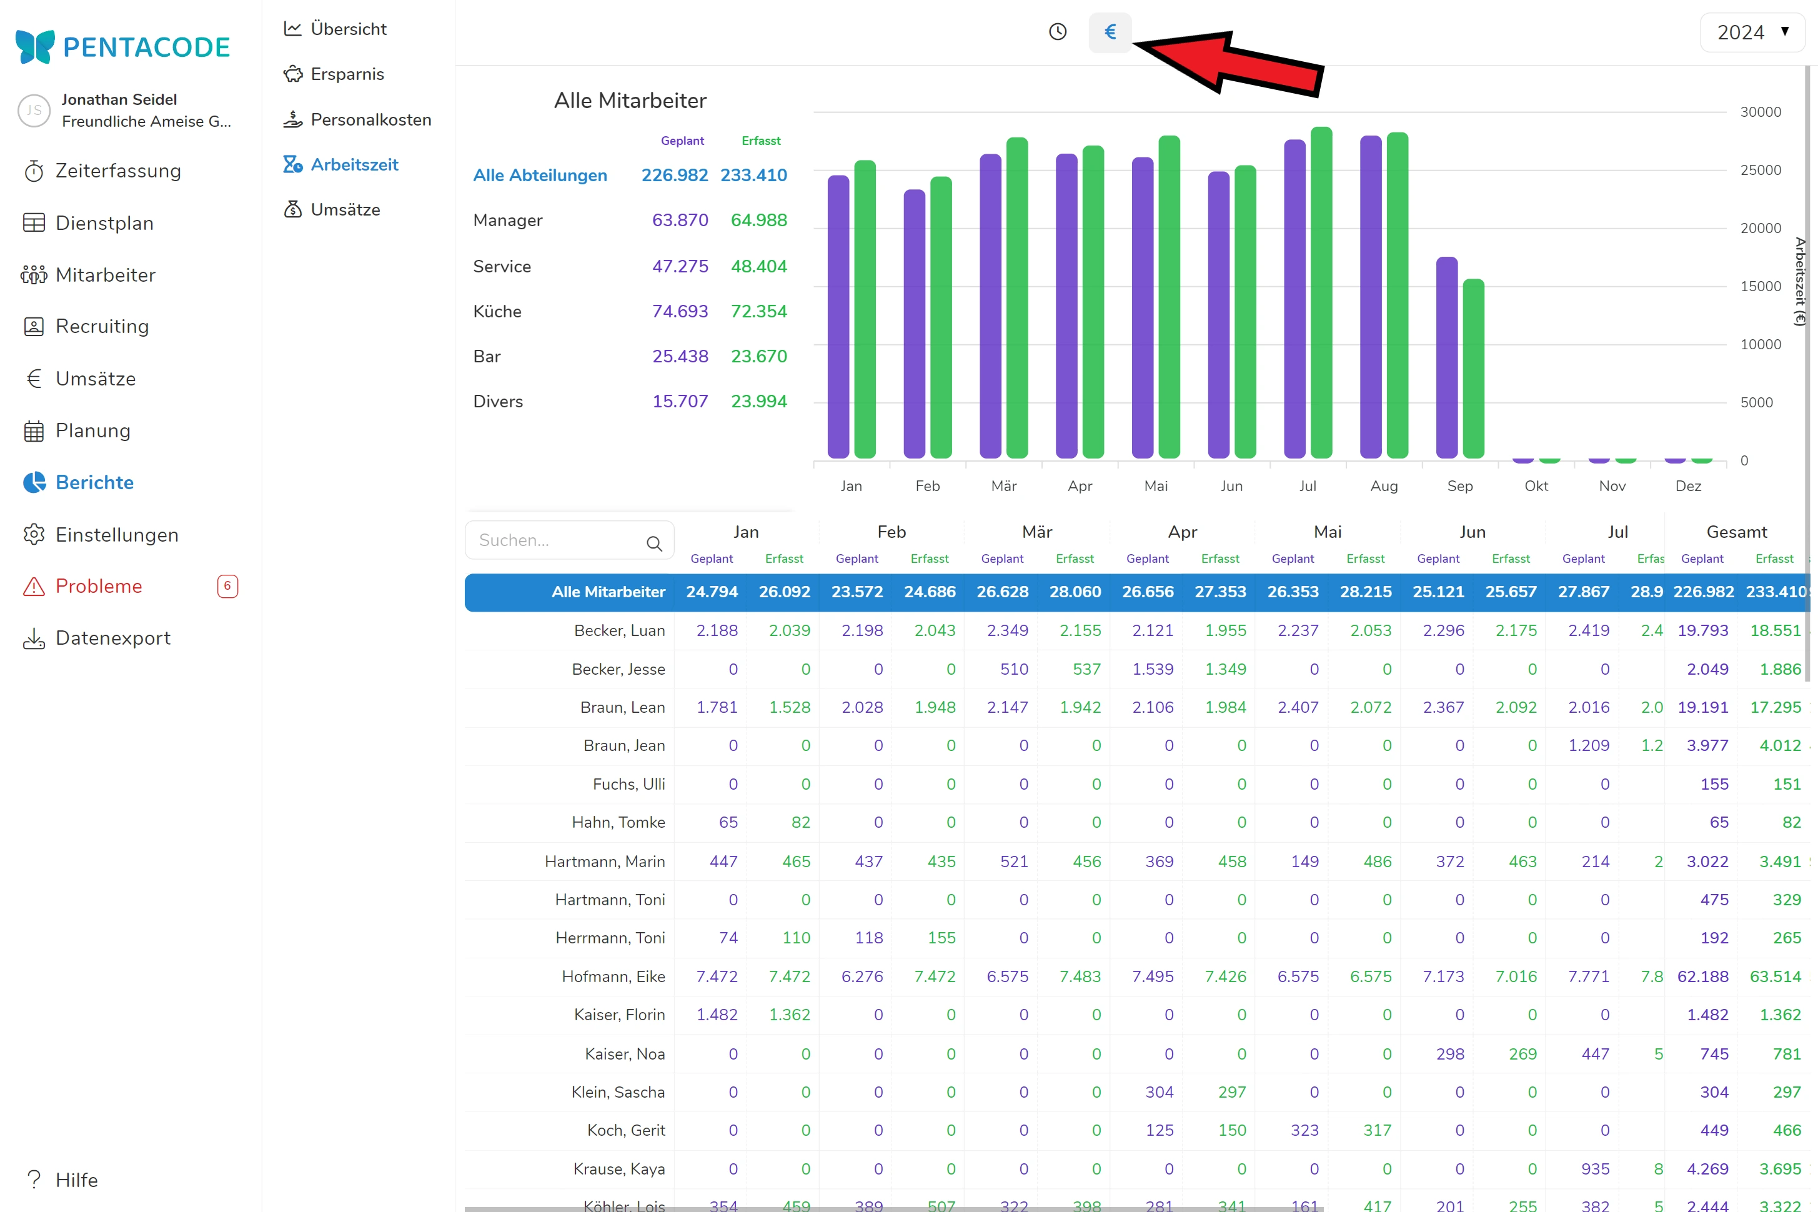Open Planung calendar icon
This screenshot has height=1212, width=1818.
[x=34, y=430]
